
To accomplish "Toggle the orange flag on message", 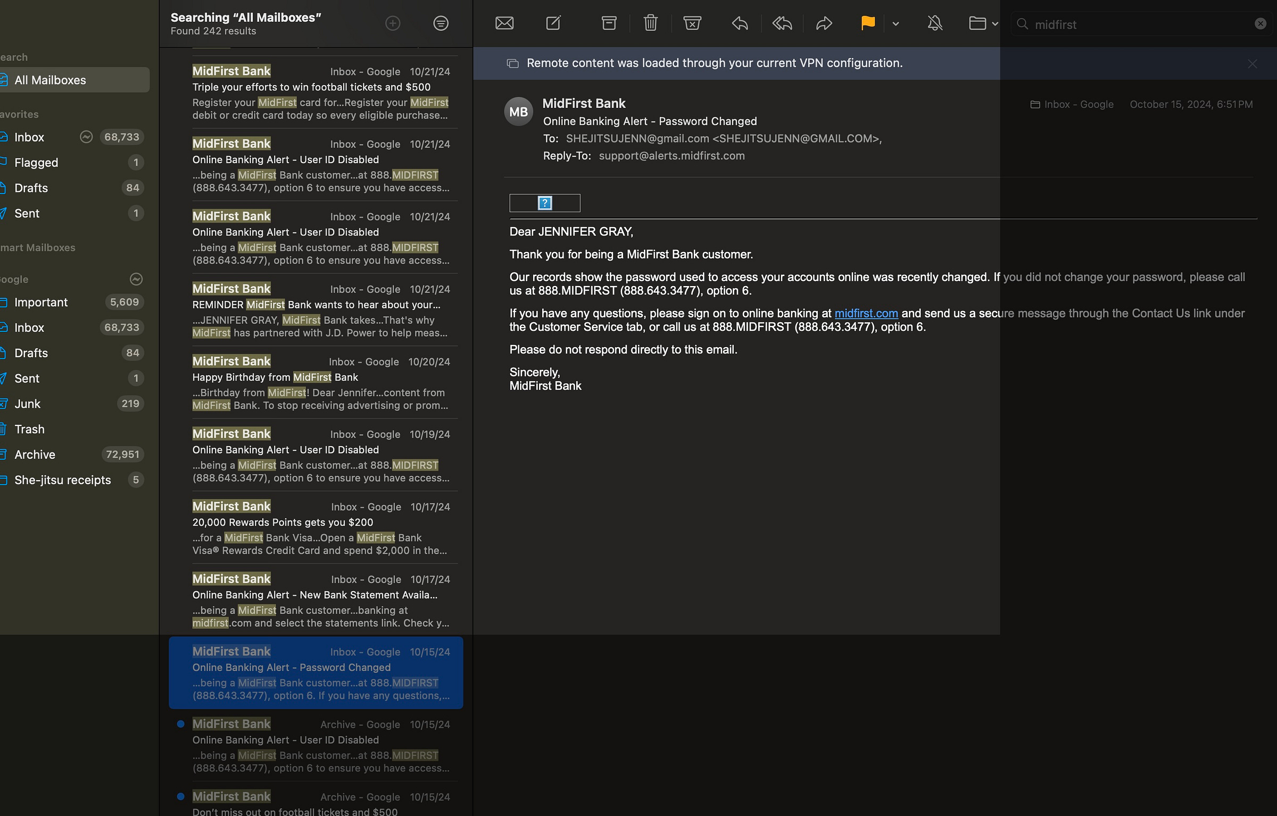I will pyautogui.click(x=867, y=23).
